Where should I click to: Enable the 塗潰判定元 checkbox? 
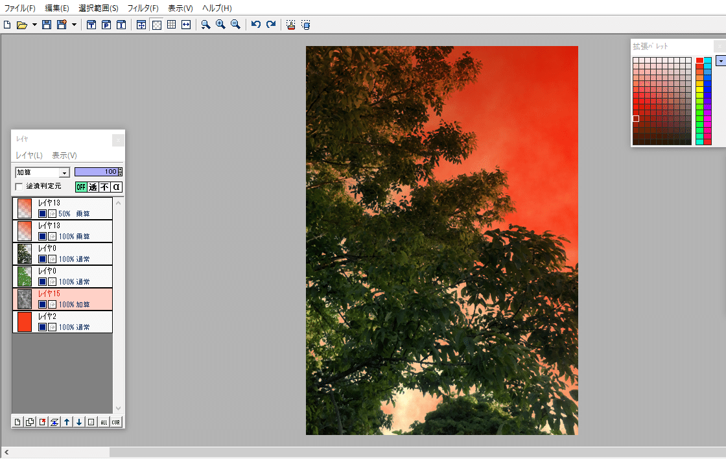(x=19, y=187)
